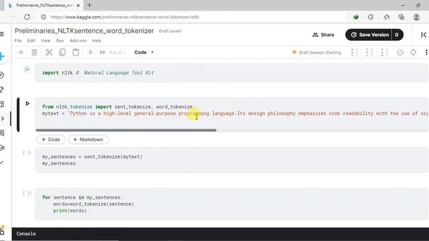Open Competitions trophy sidebar icon
The height and width of the screenshot is (241, 429).
click(2, 89)
